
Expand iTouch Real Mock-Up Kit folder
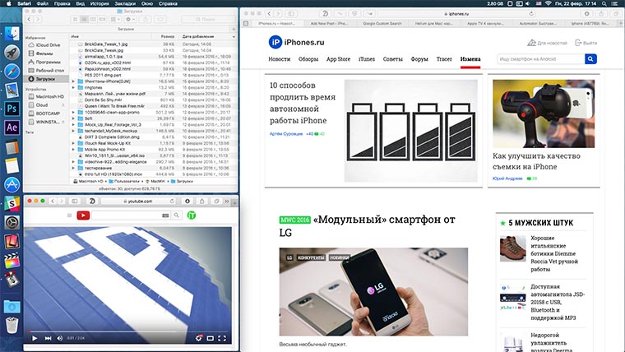[73, 143]
